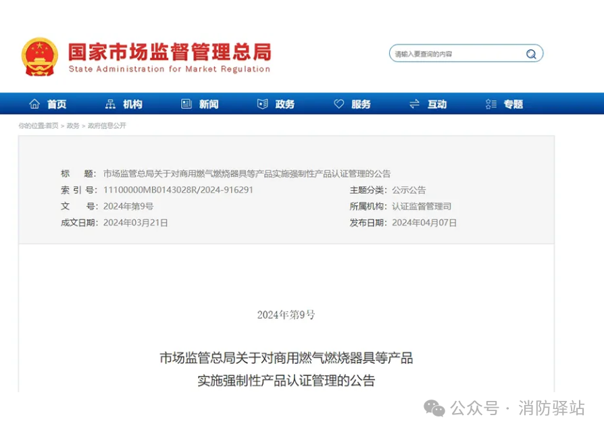Click the announcement heading 实施强制性产品认证管理的公告
The width and height of the screenshot is (604, 432).
coord(286,380)
